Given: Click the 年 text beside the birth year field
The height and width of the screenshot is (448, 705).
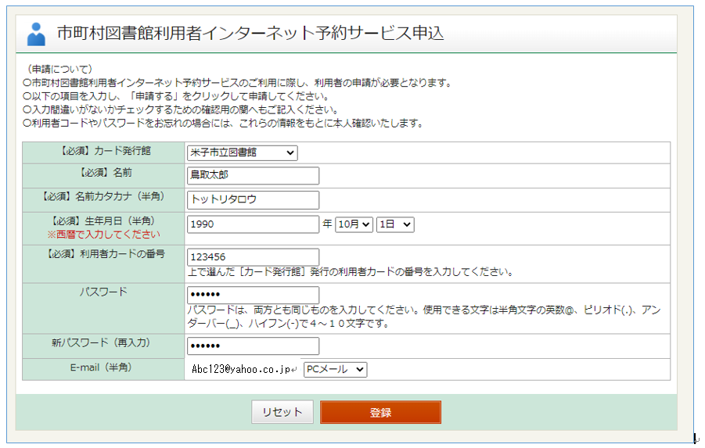Looking at the screenshot, I should coord(327,224).
